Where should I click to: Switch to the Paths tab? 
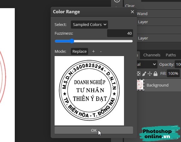click(171, 55)
